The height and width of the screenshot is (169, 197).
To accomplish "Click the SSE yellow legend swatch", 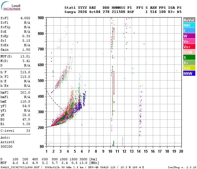I will 189,68.
